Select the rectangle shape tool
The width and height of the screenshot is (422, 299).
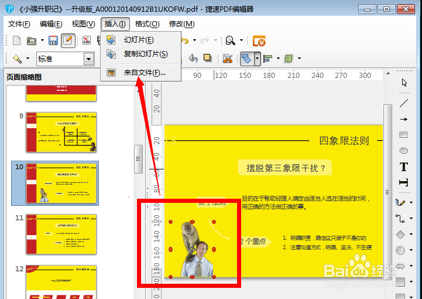[x=403, y=134]
